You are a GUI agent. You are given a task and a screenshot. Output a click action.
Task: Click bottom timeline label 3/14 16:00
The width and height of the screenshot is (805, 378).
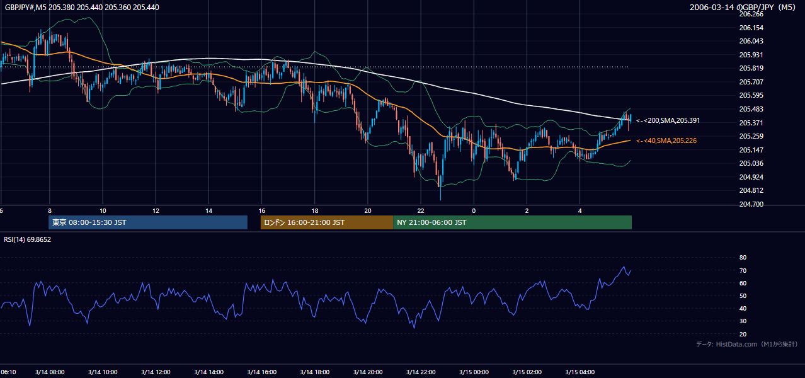point(261,372)
